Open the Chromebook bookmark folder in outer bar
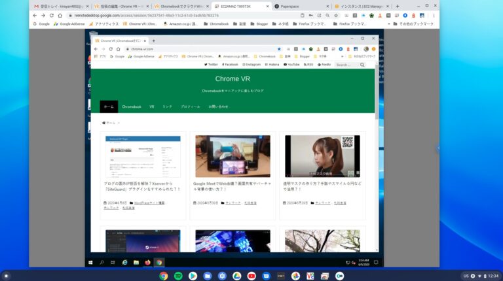Image resolution: width=503 pixels, height=281 pixels. 216,24
